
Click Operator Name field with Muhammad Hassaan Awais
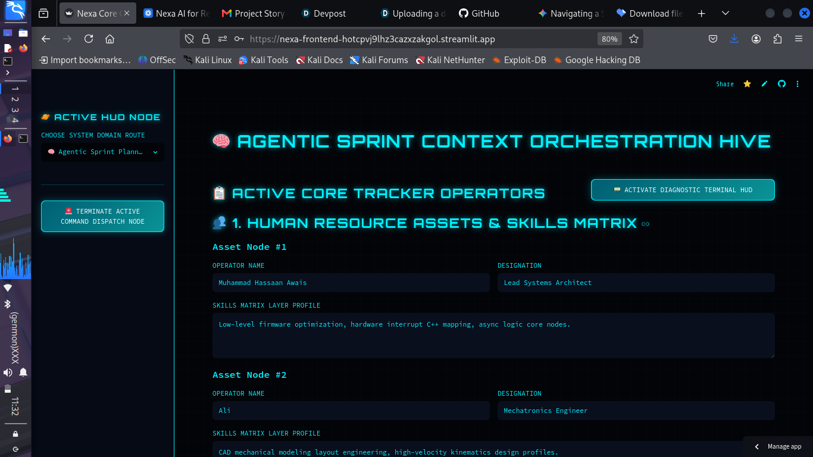(x=351, y=283)
